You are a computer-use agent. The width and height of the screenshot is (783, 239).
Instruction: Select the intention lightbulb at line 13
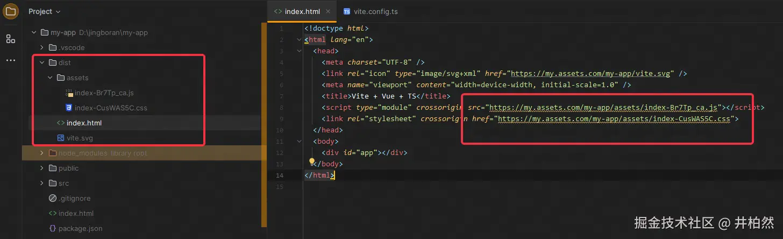point(311,161)
